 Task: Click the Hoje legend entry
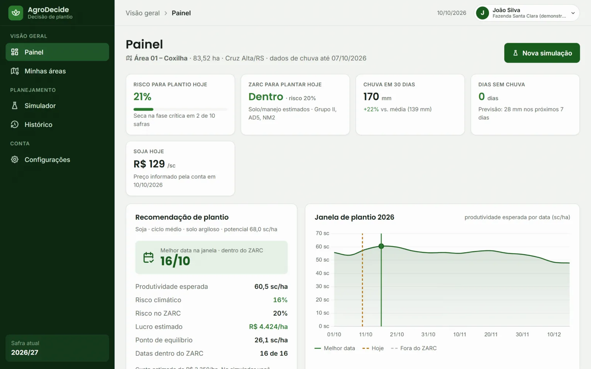coord(373,348)
